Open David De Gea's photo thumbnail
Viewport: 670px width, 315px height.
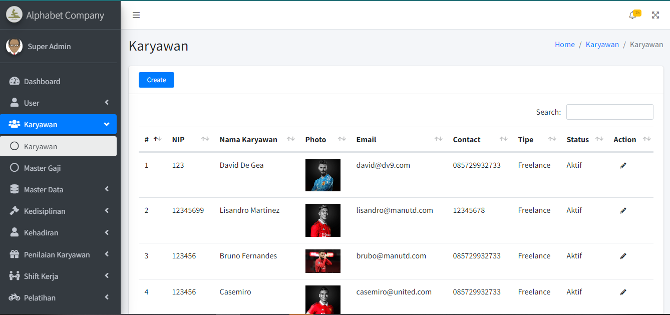[x=322, y=175]
